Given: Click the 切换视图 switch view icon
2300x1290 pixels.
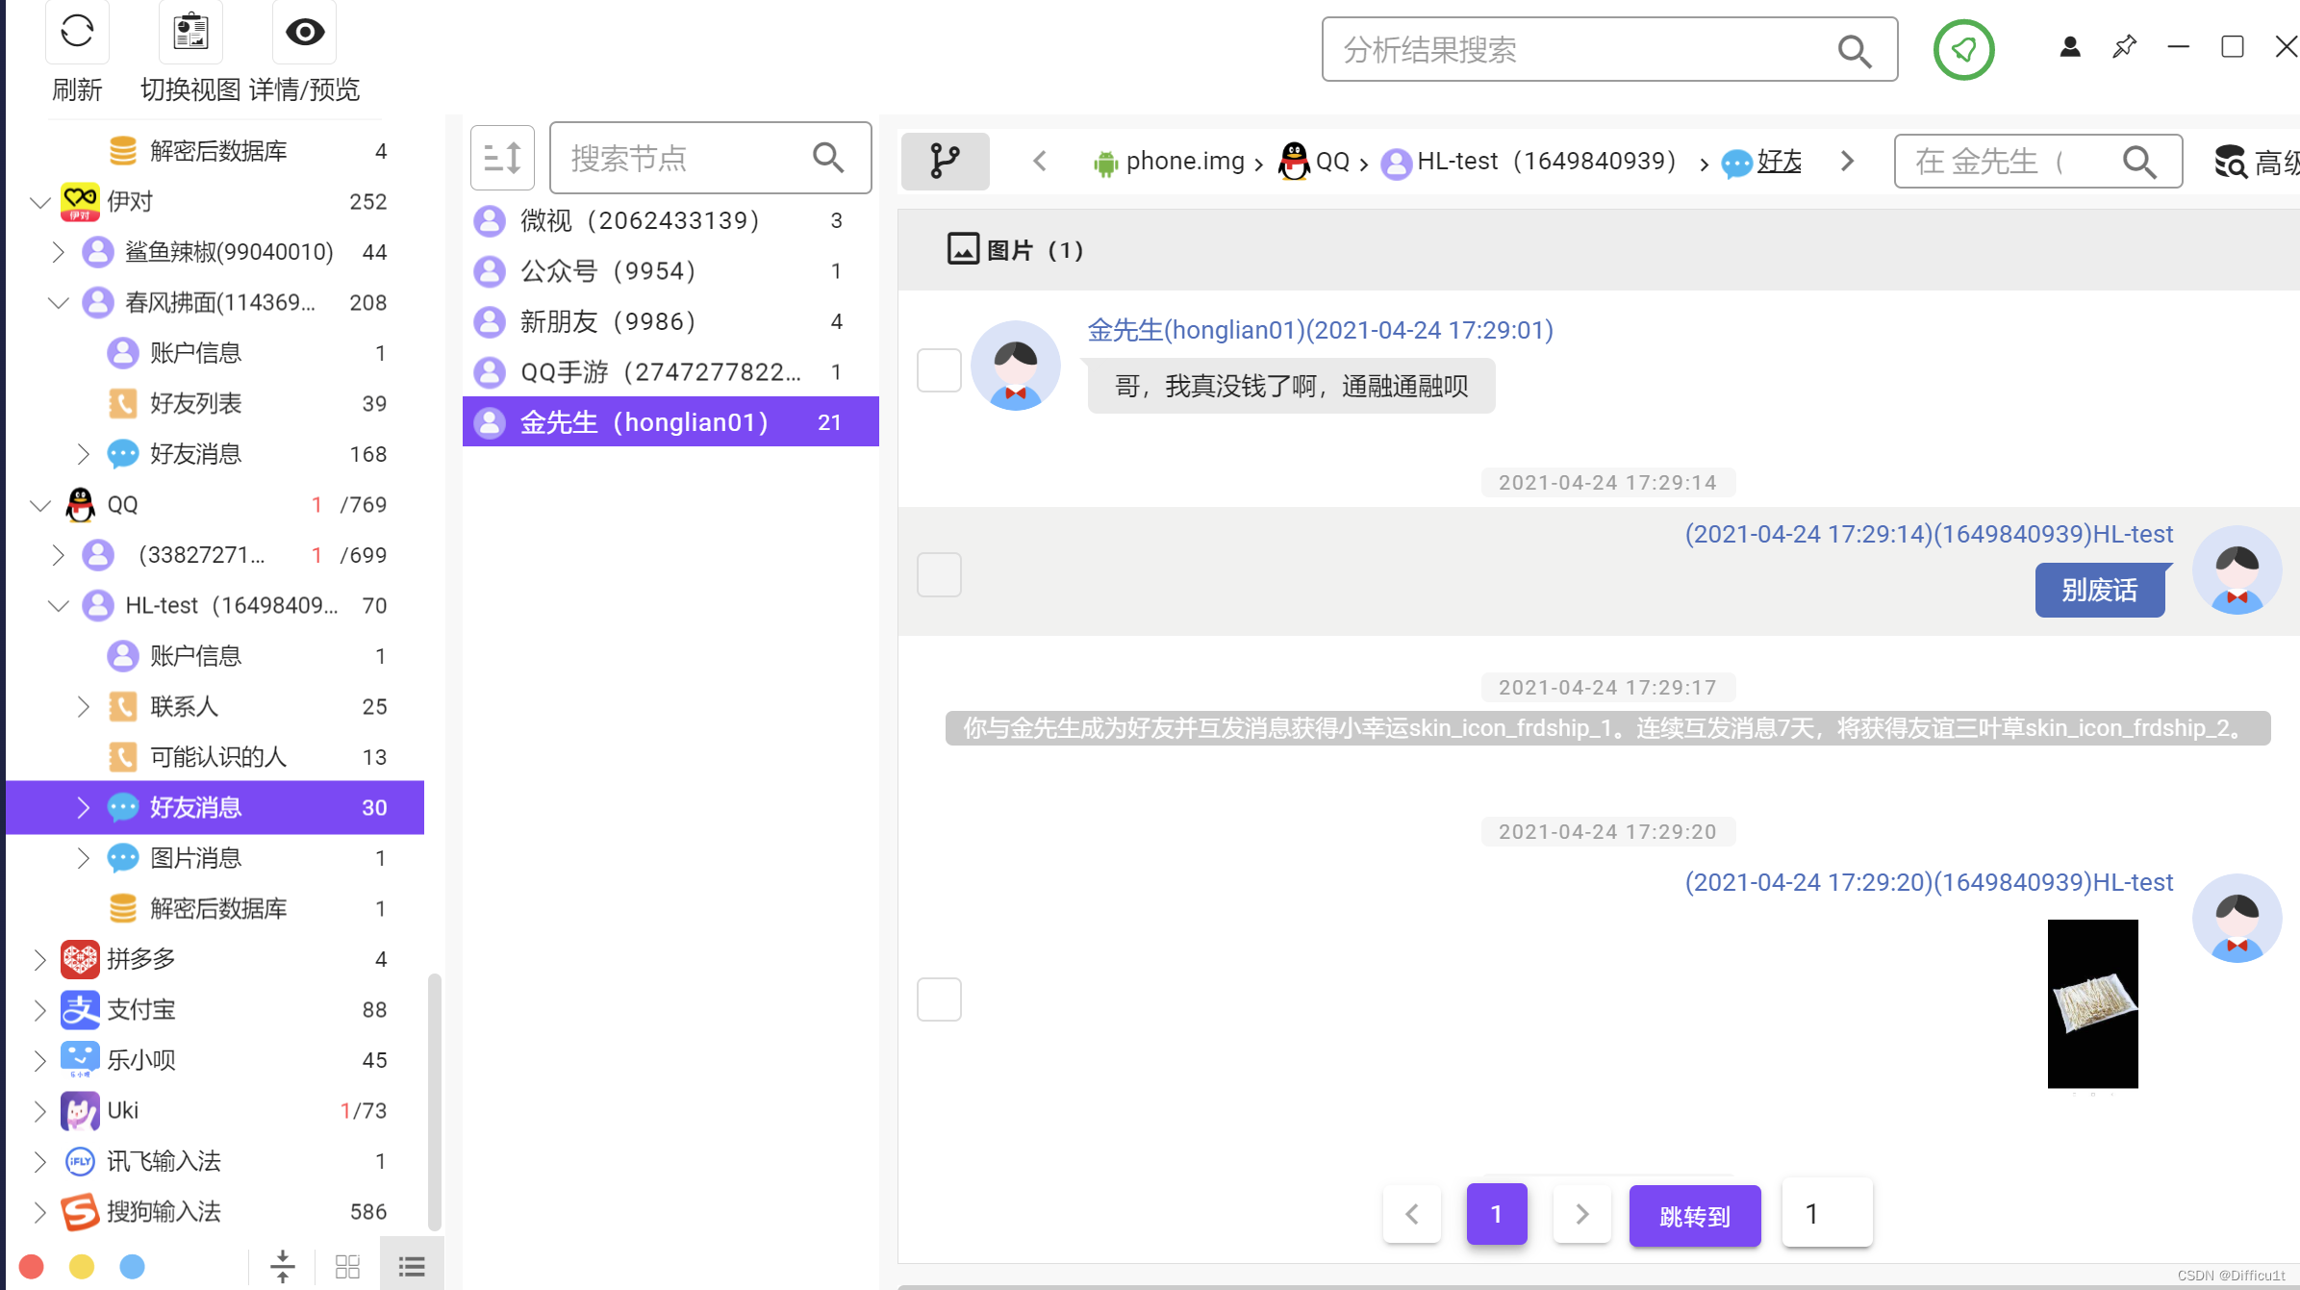Looking at the screenshot, I should click(x=190, y=33).
